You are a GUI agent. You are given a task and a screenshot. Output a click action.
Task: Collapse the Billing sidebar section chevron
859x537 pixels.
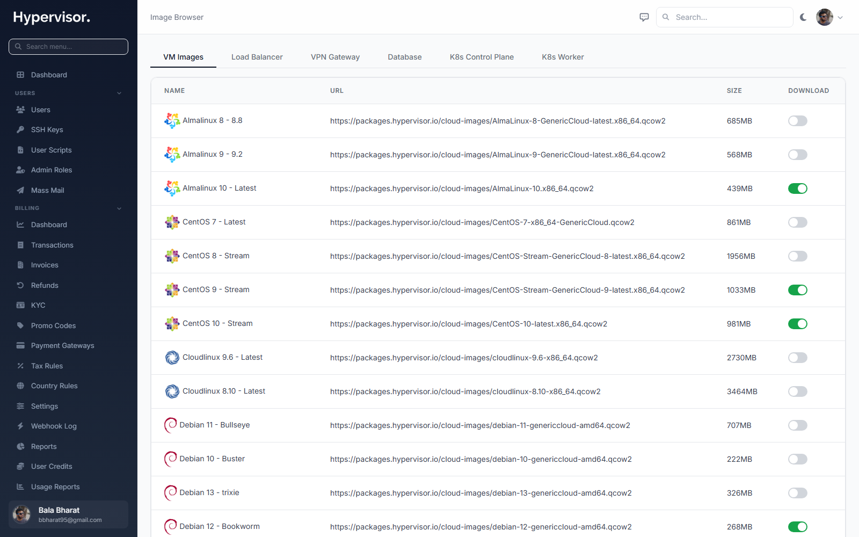click(119, 208)
